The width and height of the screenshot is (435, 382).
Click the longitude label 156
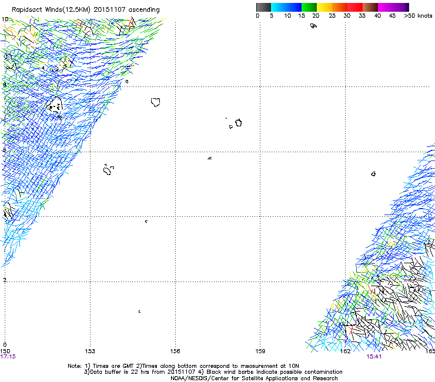(175, 351)
